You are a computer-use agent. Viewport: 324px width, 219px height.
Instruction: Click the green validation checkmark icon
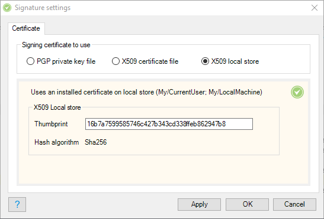tap(297, 92)
